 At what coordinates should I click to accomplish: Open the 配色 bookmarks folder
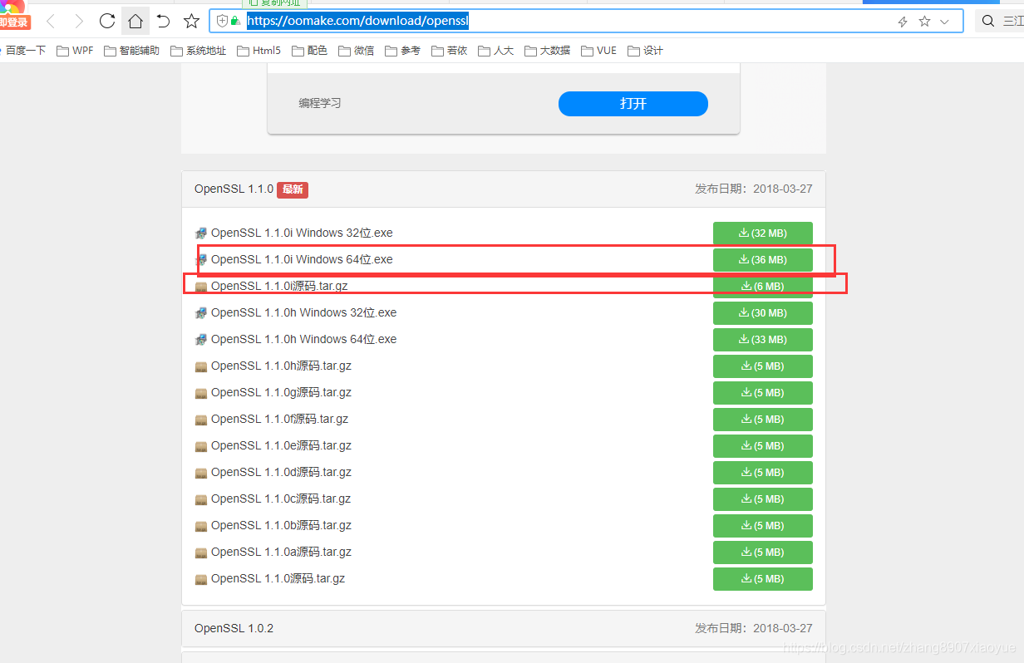(309, 51)
